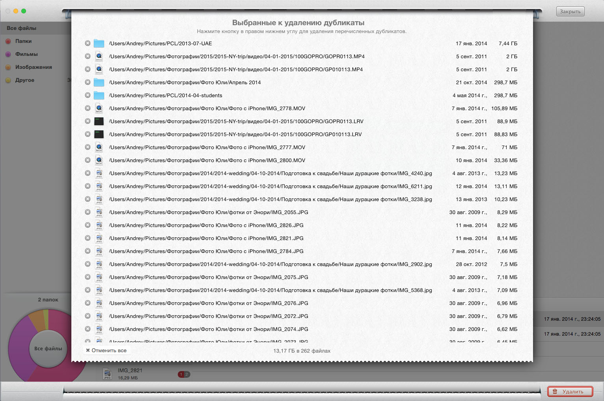Click the trash Удалить button
This screenshot has height=401, width=604.
click(x=570, y=392)
